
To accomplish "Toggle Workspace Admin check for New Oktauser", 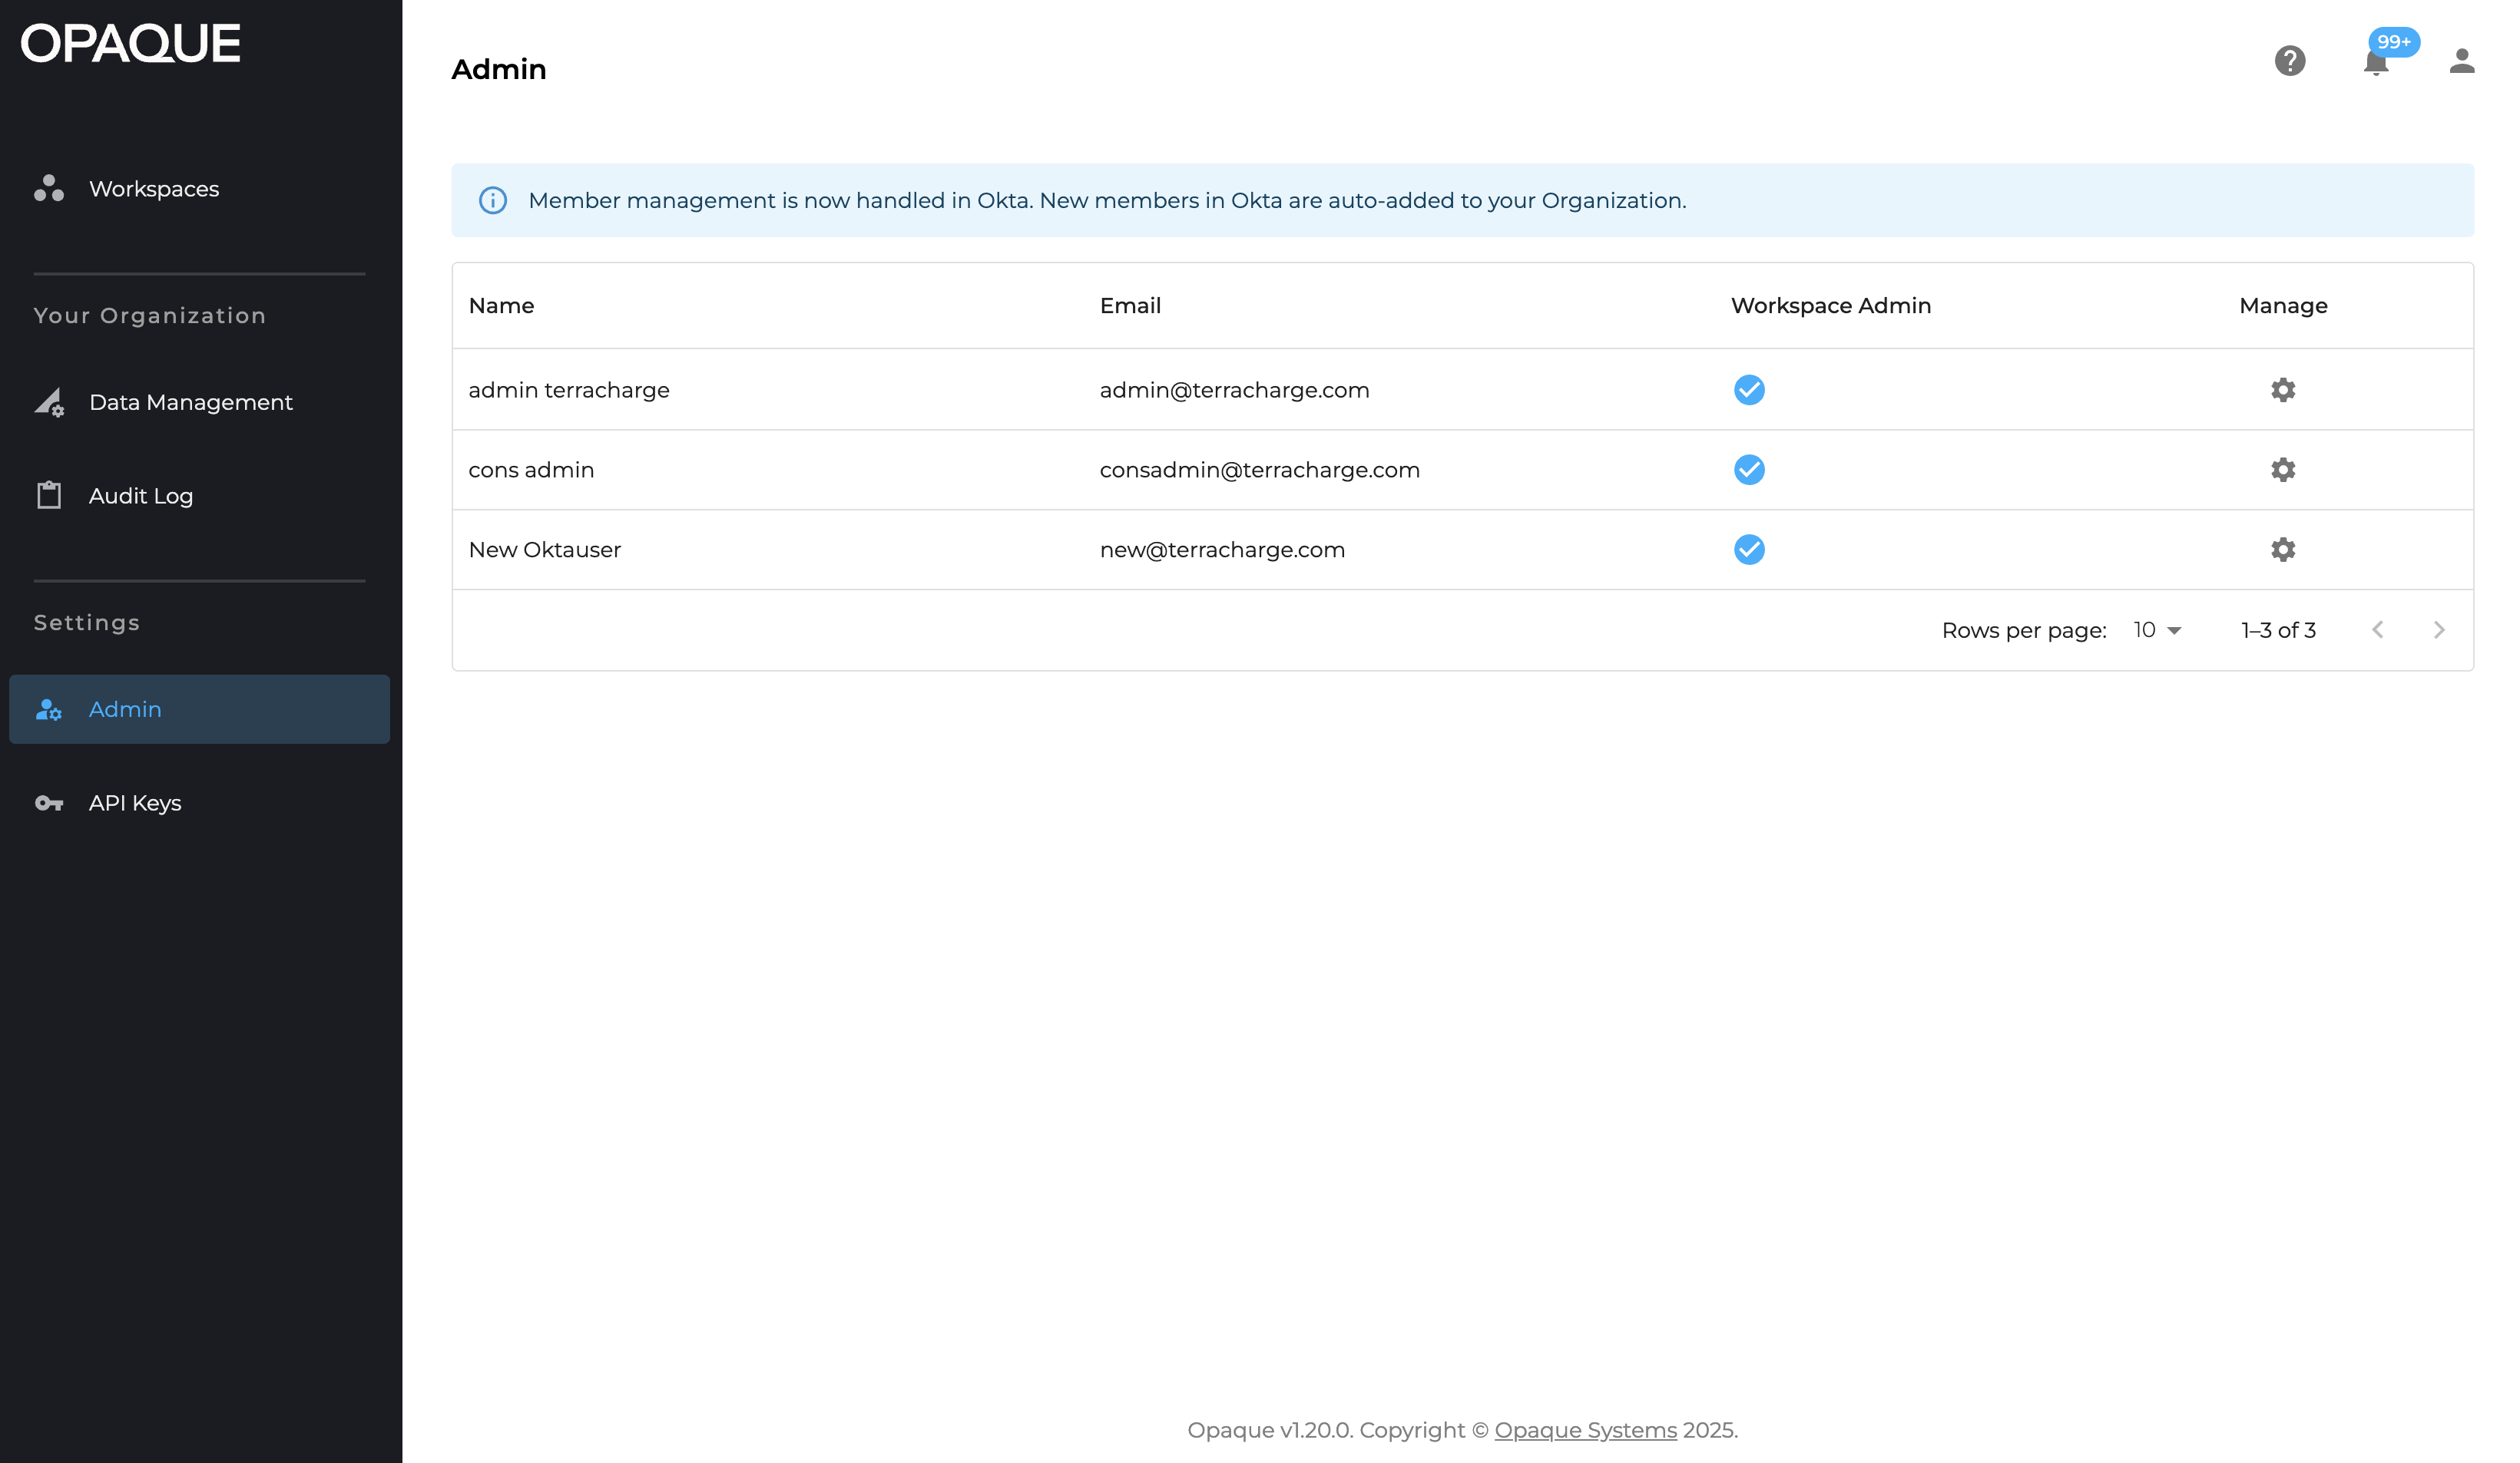I will click(1749, 550).
